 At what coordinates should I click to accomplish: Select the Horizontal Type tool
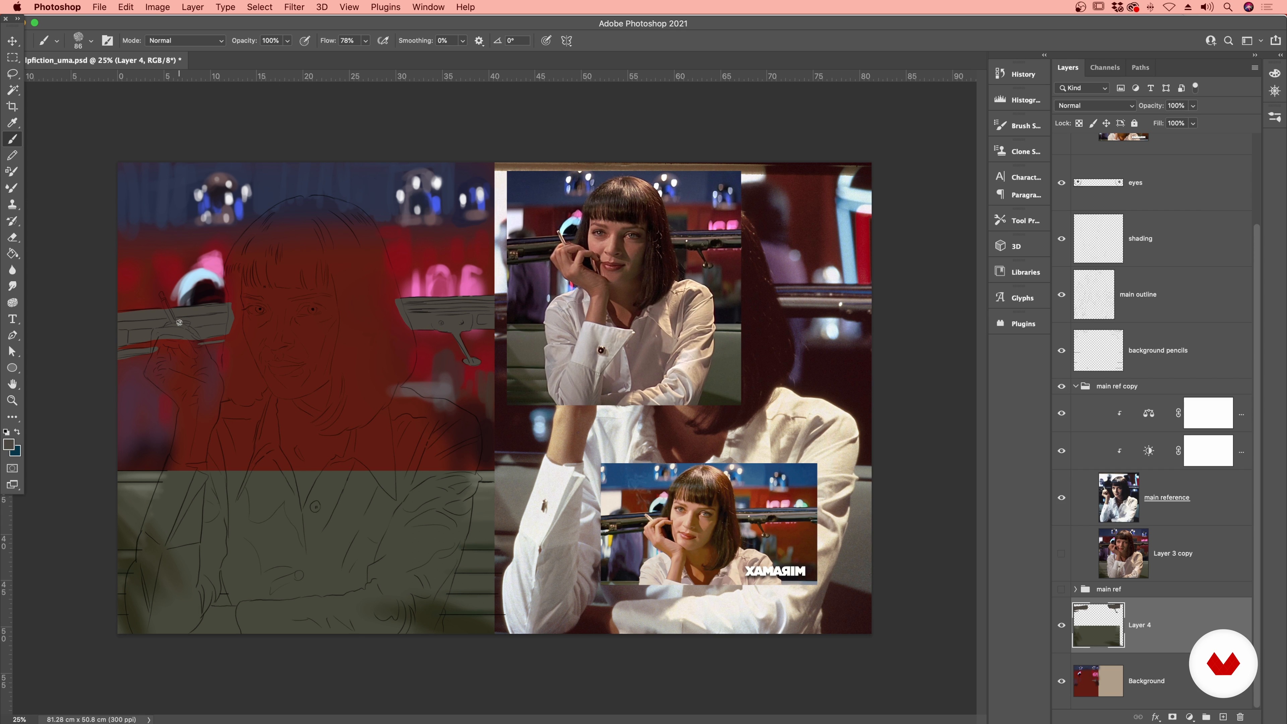12,319
